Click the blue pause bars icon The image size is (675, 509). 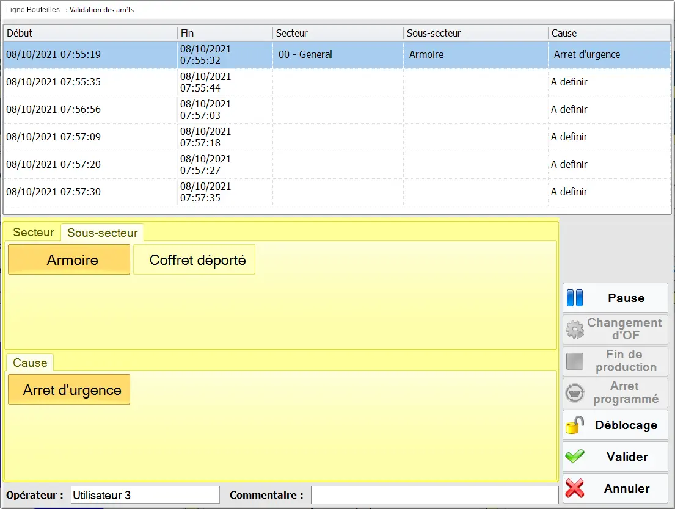tap(575, 298)
